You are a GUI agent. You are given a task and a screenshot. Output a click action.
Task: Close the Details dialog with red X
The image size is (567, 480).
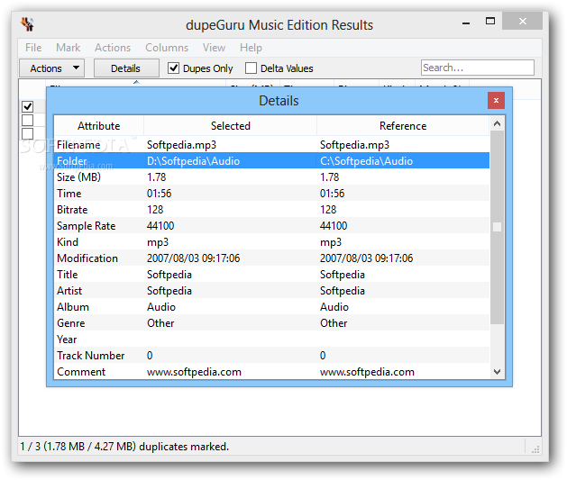[x=496, y=100]
